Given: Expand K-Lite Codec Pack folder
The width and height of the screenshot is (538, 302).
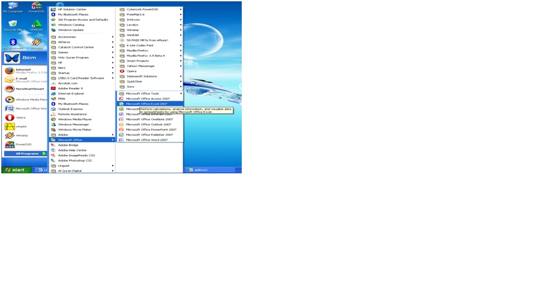Looking at the screenshot, I should [x=150, y=45].
